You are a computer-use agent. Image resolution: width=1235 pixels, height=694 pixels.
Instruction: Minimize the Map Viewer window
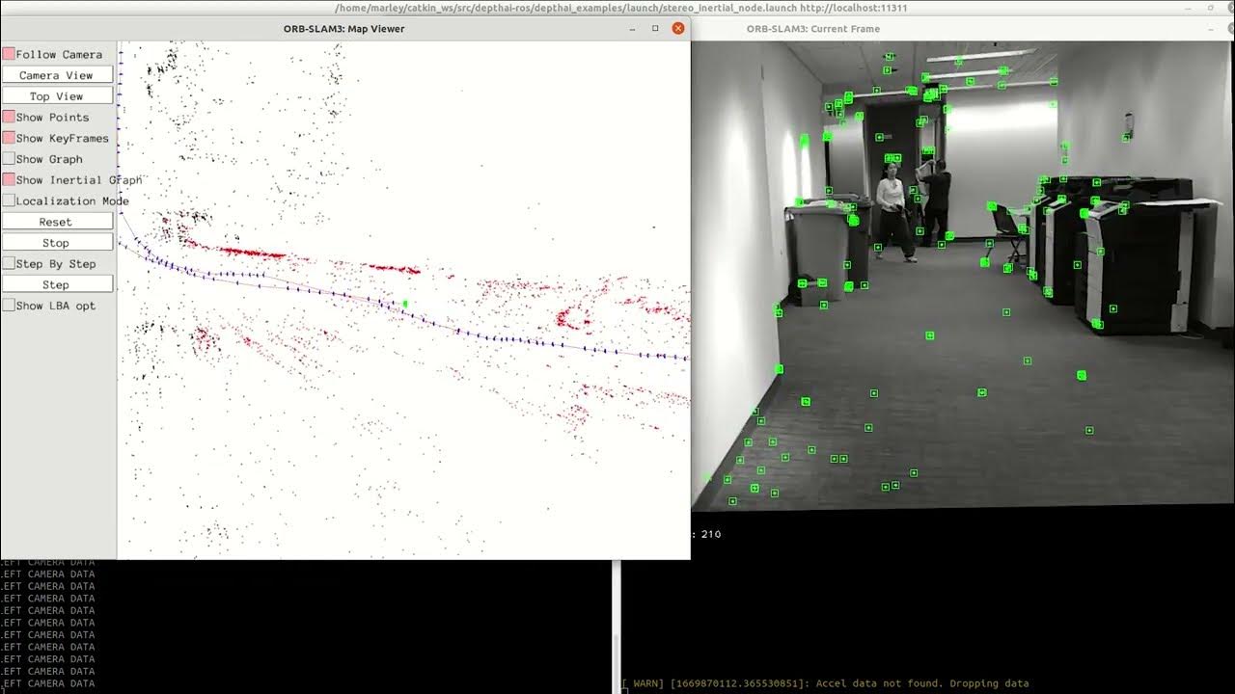[632, 29]
